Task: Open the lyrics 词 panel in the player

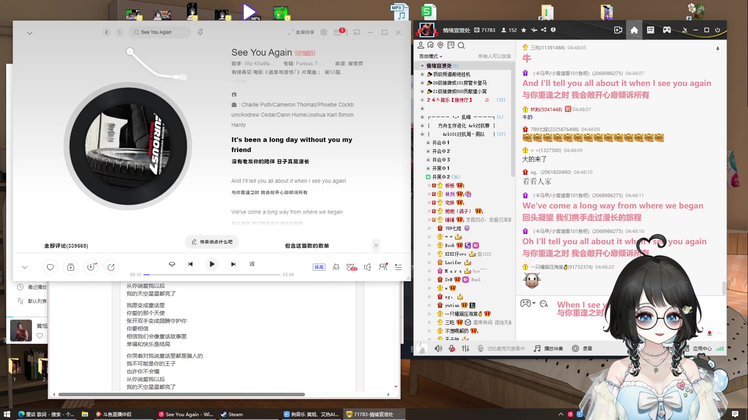Action: 252,264
